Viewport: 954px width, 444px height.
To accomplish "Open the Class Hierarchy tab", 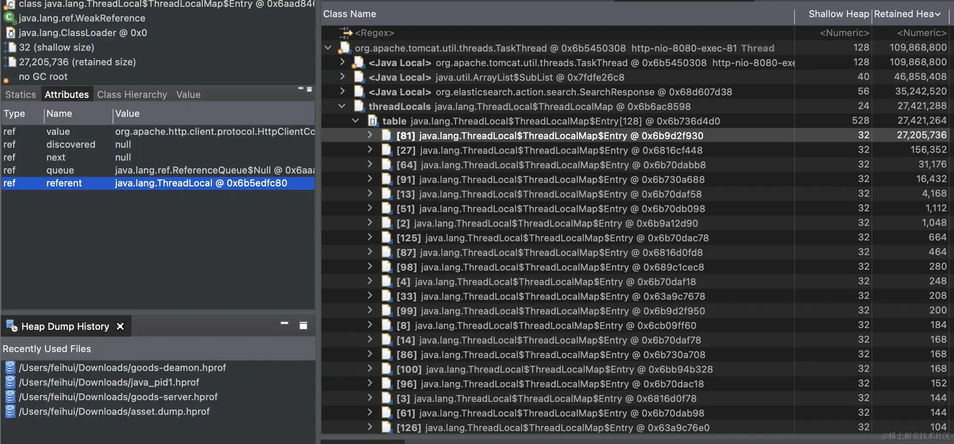I will pos(132,94).
